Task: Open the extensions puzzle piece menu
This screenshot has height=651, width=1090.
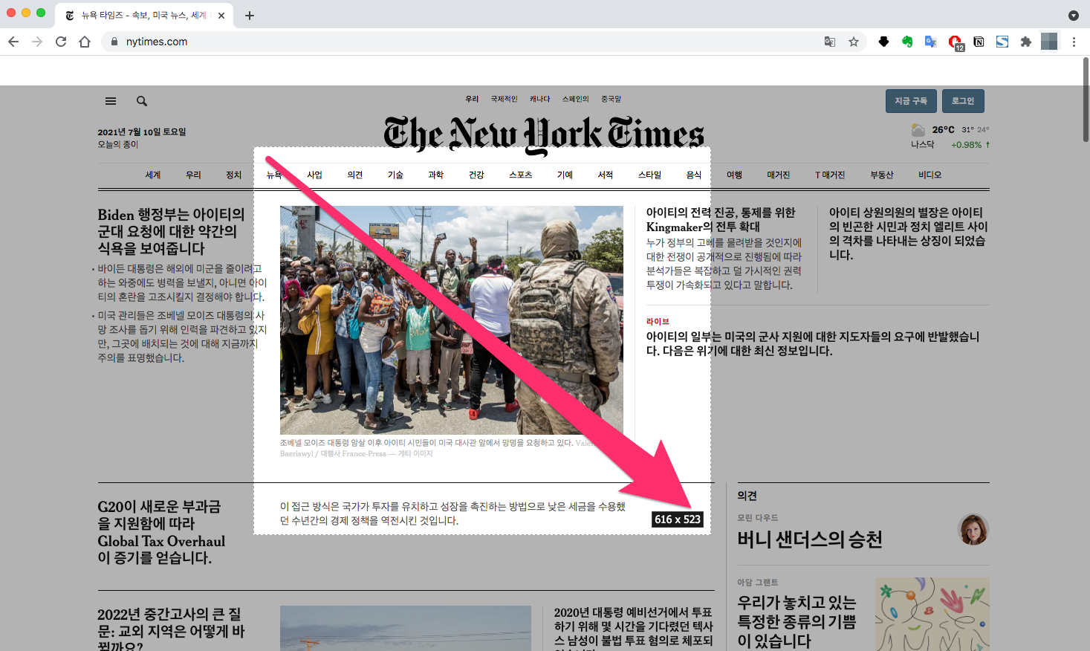Action: (x=1026, y=42)
